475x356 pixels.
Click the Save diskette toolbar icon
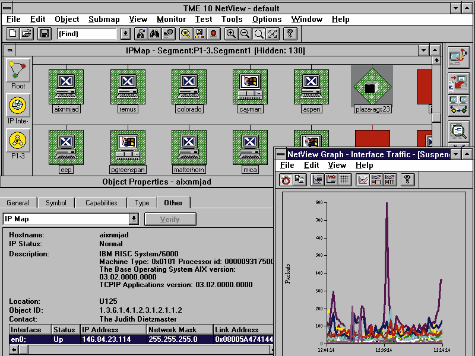pyautogui.click(x=45, y=34)
